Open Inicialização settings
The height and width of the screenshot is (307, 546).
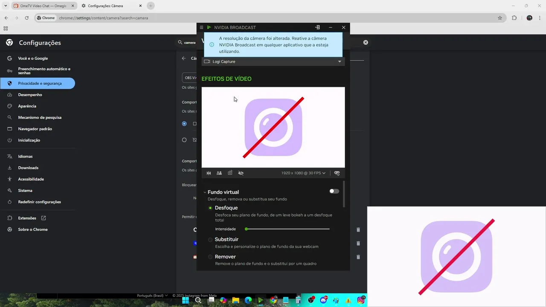(x=38, y=140)
